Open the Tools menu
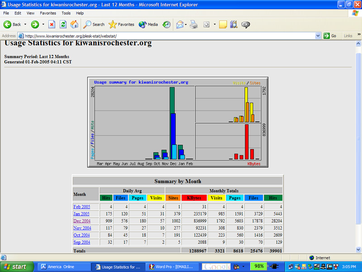 point(66,13)
